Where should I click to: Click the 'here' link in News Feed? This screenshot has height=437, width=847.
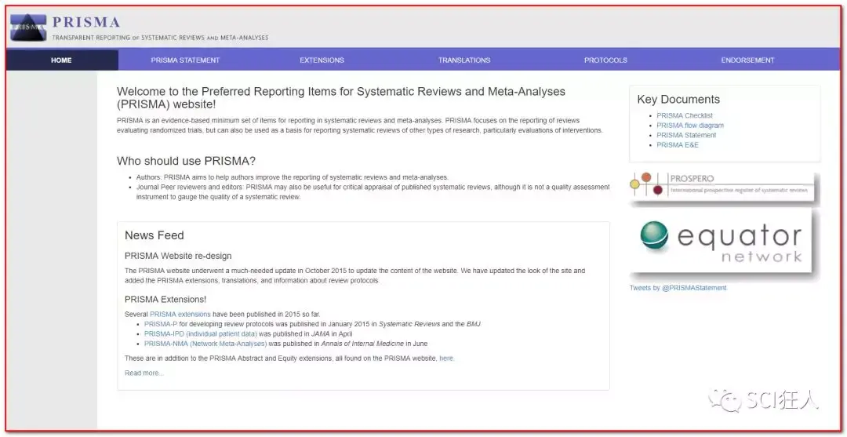pyautogui.click(x=446, y=358)
